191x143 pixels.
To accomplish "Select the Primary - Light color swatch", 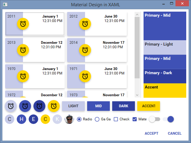I will [165, 47].
